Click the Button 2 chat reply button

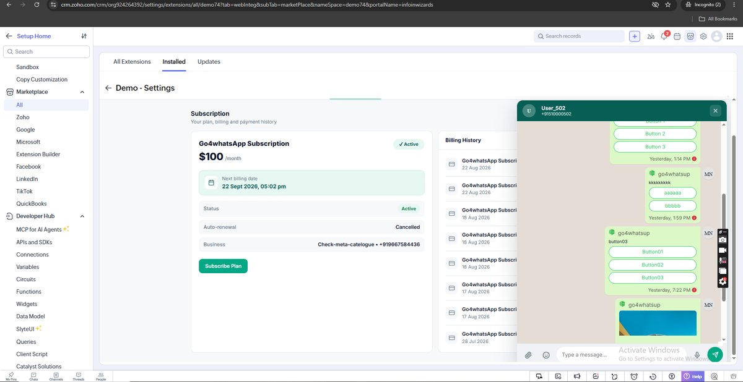point(655,134)
